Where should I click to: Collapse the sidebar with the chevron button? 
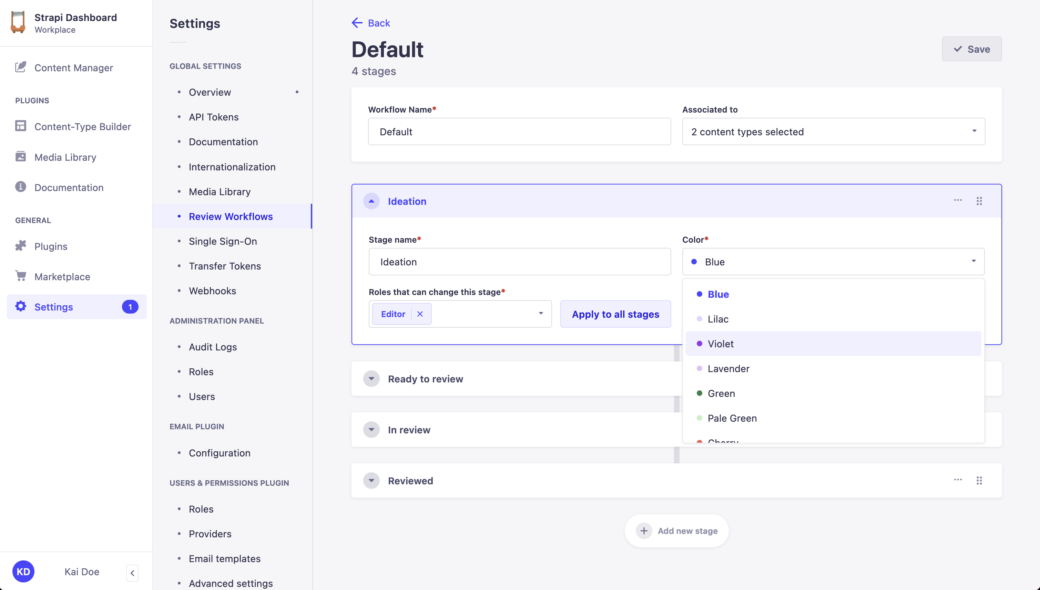pyautogui.click(x=132, y=572)
